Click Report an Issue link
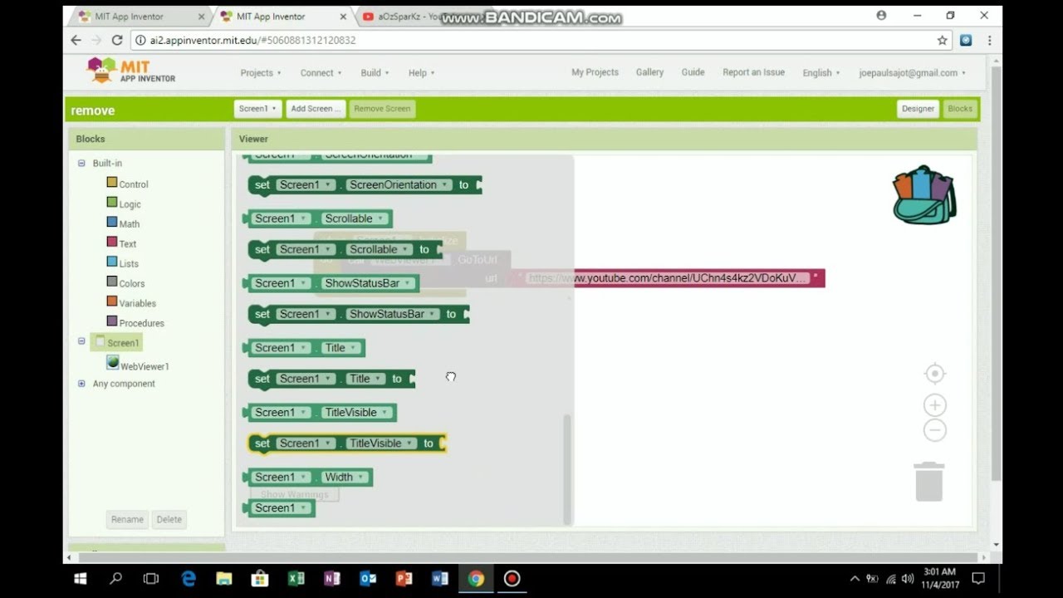This screenshot has width=1063, height=598. (x=753, y=72)
